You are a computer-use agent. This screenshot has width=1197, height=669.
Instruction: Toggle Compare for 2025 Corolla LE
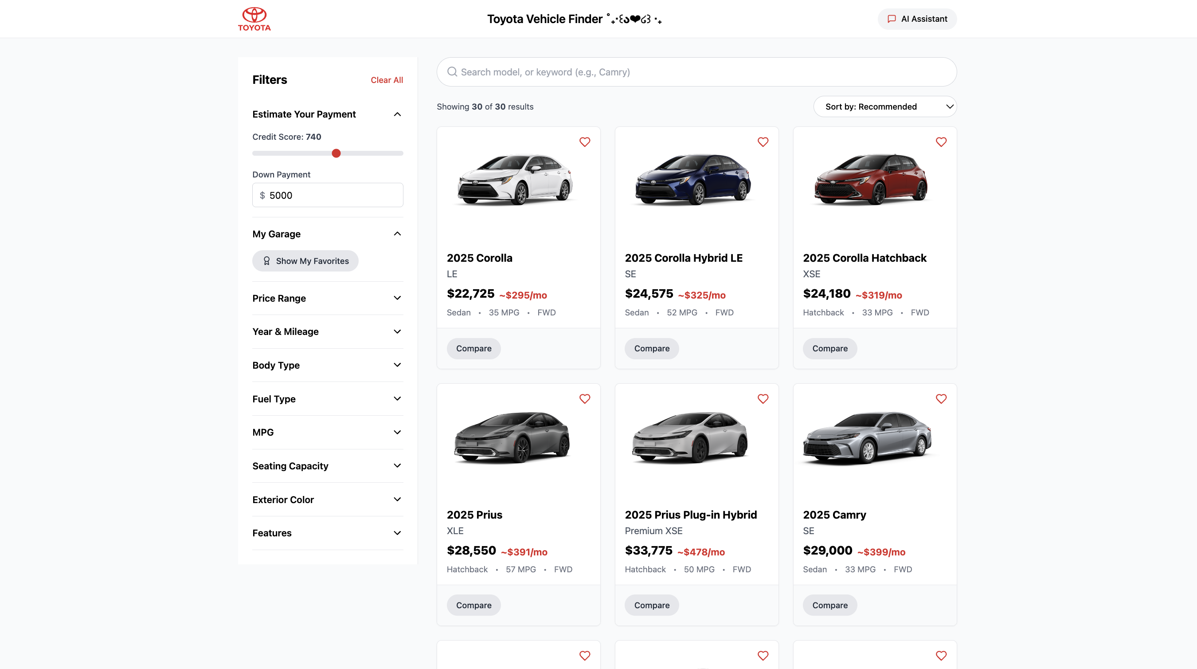point(473,348)
